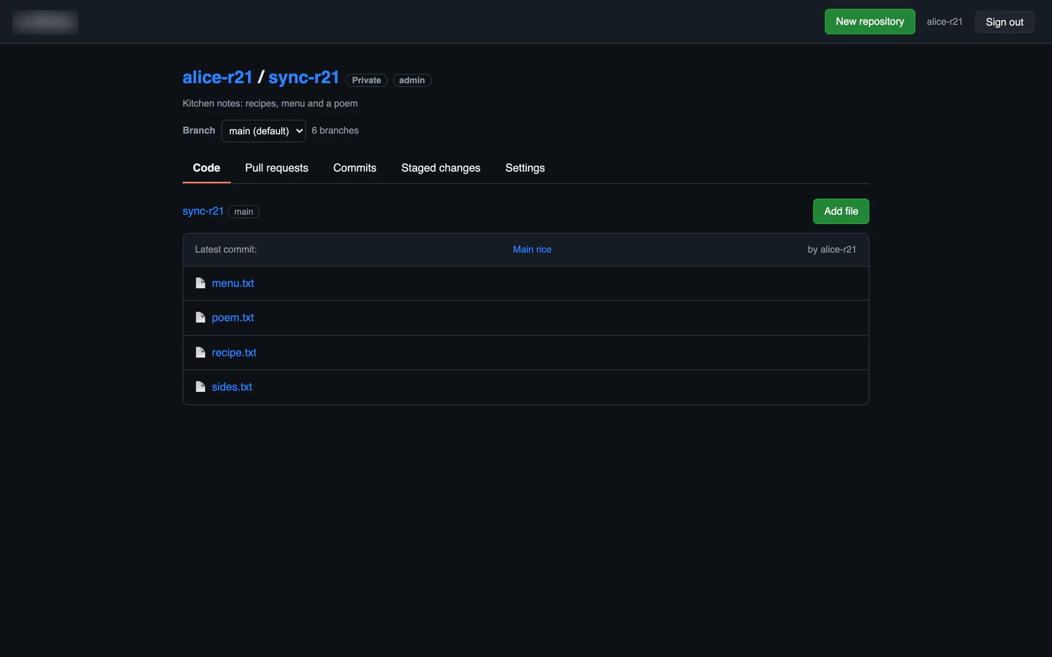1052x657 pixels.
Task: Click the Kitchen notes description text
Action: (270, 103)
